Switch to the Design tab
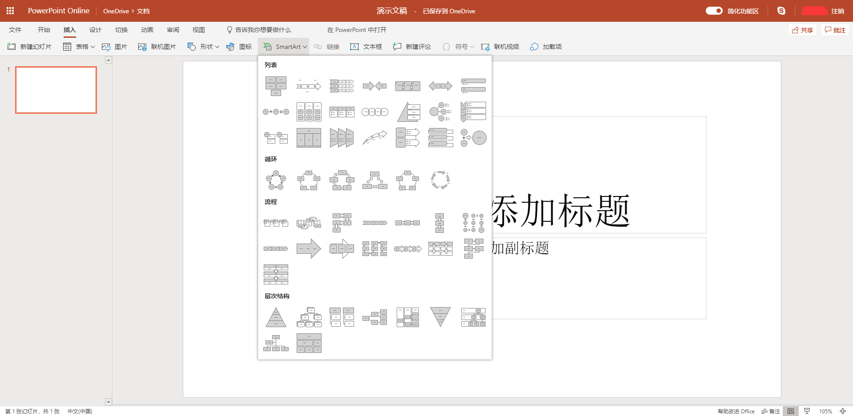 click(x=95, y=30)
